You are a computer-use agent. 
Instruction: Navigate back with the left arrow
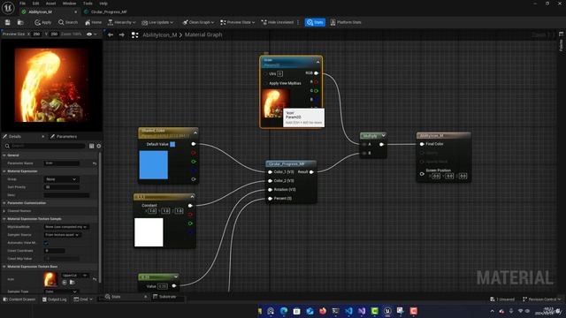[x=111, y=34]
